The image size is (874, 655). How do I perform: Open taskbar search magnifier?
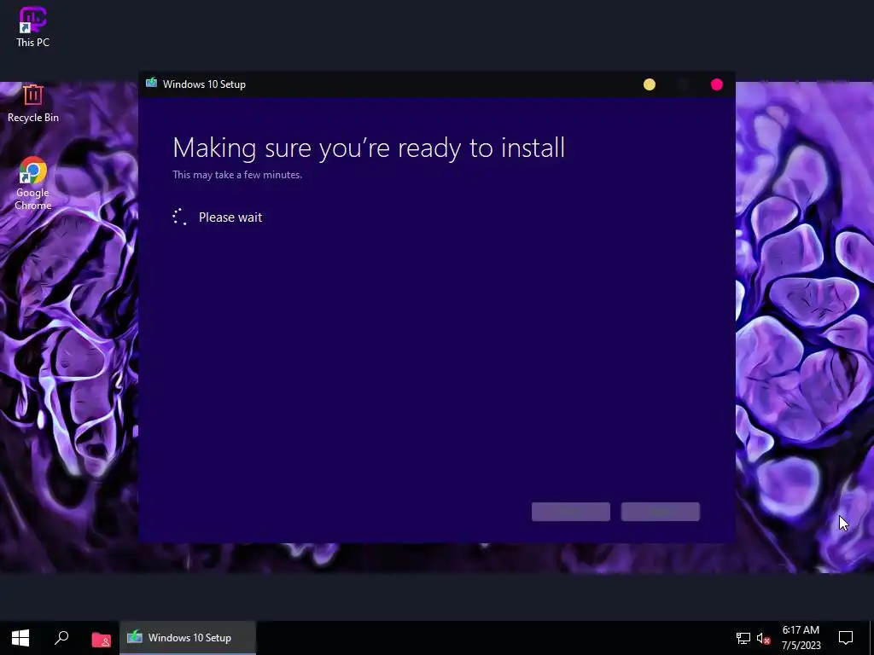coord(61,638)
